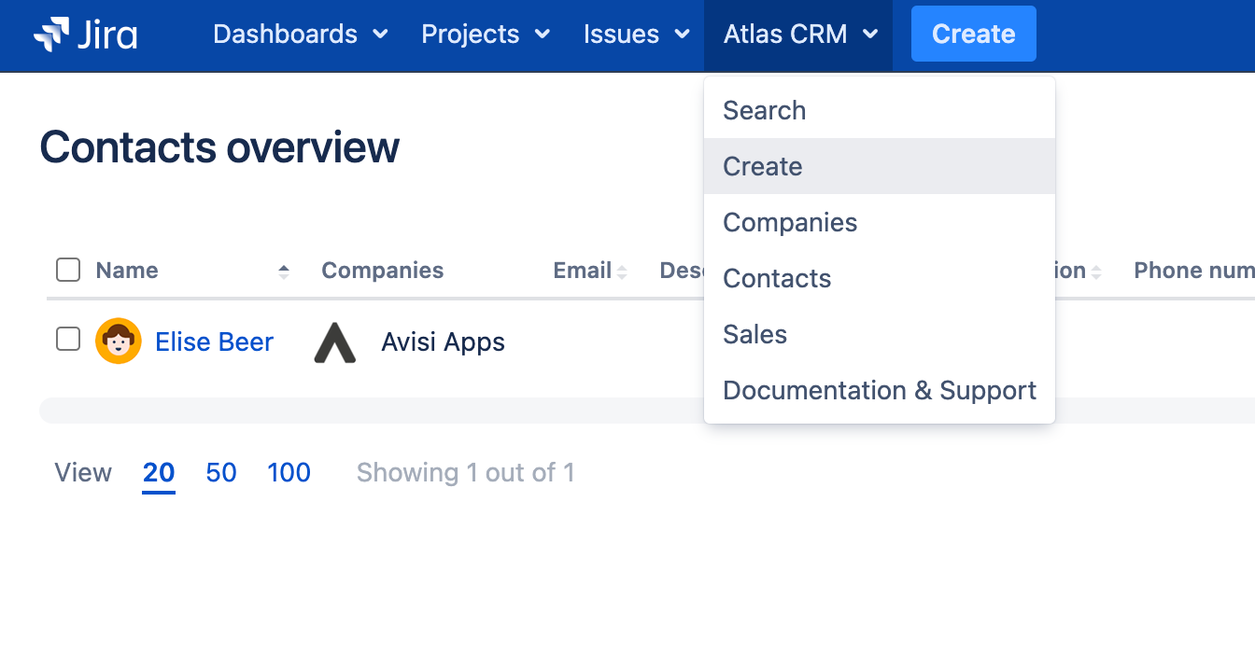The width and height of the screenshot is (1255, 655).
Task: Choose Search in Atlas CRM menu
Action: [x=880, y=110]
